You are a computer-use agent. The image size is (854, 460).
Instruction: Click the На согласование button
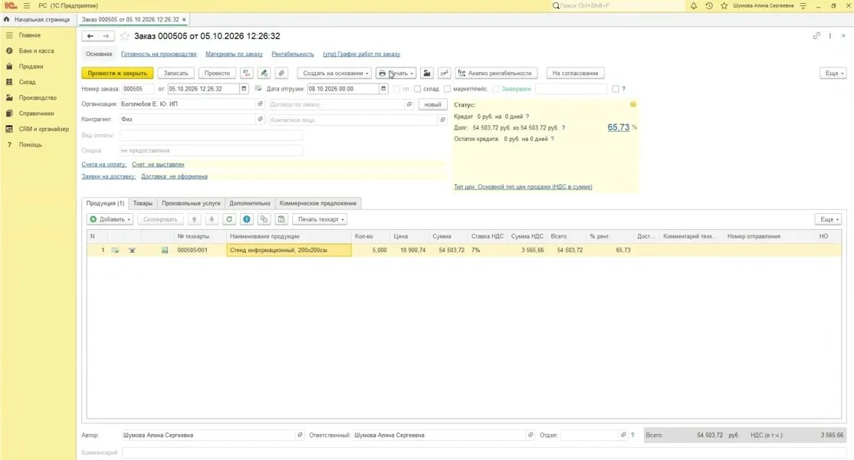click(x=575, y=73)
